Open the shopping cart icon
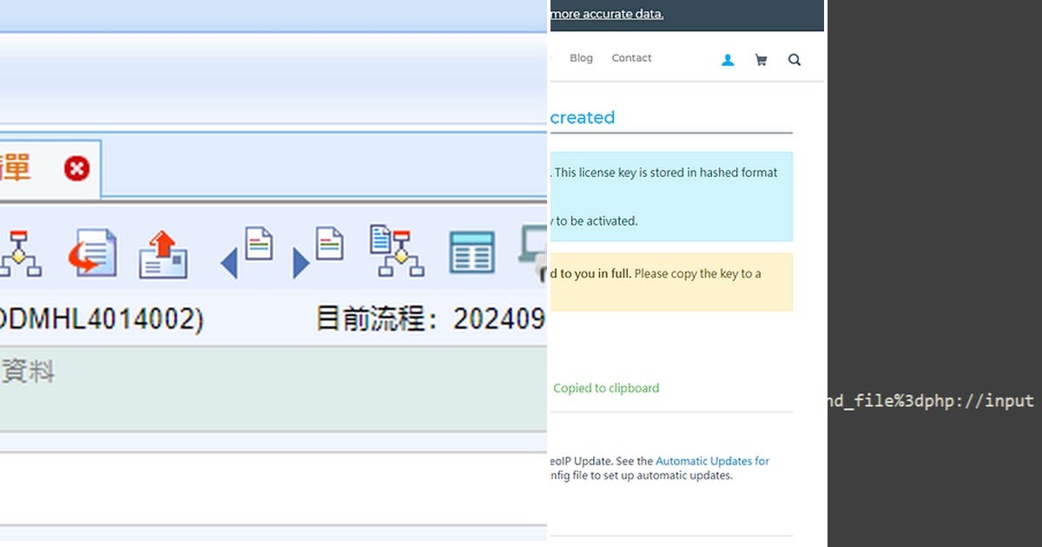The image size is (1042, 547). 762,59
